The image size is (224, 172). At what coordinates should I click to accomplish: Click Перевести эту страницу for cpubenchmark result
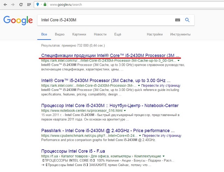(x=162, y=135)
